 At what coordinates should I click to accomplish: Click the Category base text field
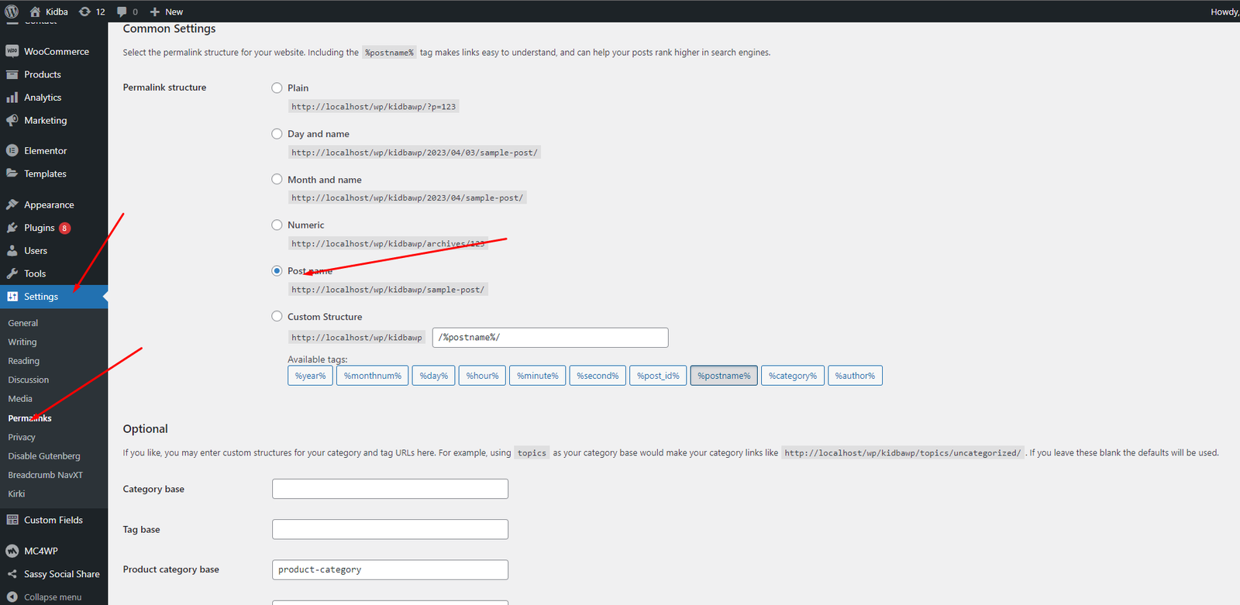[x=390, y=489]
